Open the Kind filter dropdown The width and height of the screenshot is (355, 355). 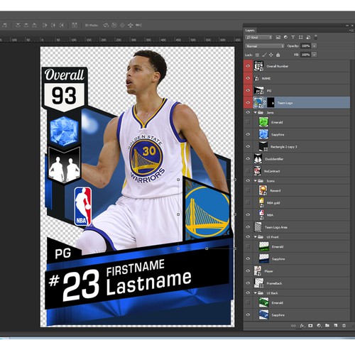click(x=258, y=38)
